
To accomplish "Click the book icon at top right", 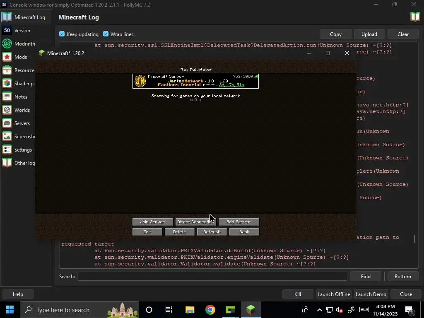I will tap(415, 17).
